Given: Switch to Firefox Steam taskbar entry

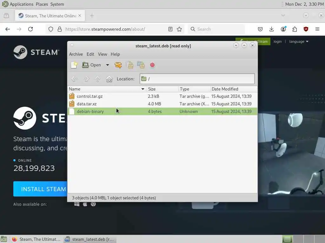Looking at the screenshot, I should pyautogui.click(x=36, y=239).
